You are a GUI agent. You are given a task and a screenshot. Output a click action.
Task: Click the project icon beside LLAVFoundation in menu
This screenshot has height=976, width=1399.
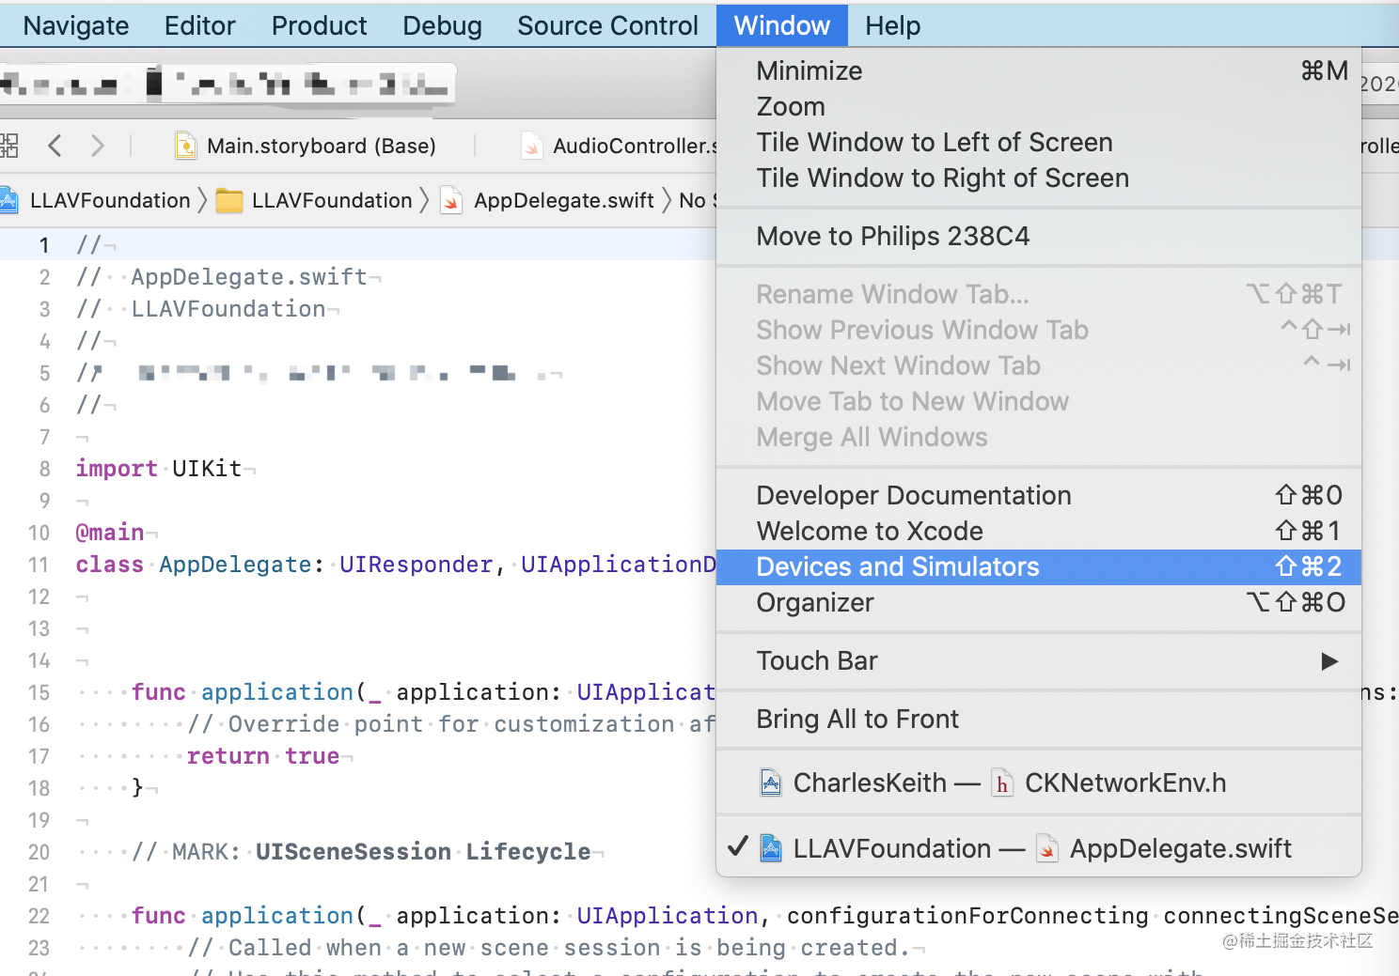(771, 848)
